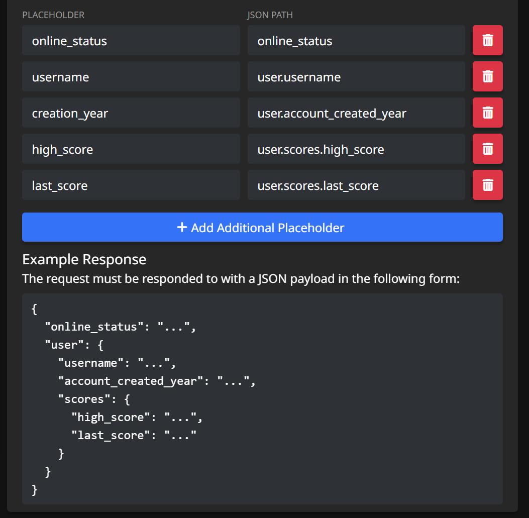Delete the high_score placeholder row
The width and height of the screenshot is (529, 518).
tap(487, 149)
